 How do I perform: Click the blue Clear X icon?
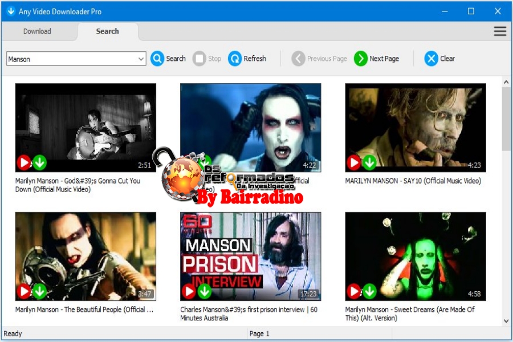tap(431, 59)
